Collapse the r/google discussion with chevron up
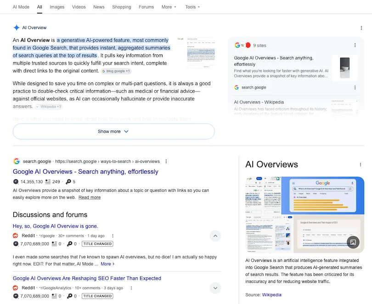Screen dimensions: 372x304 pos(215,236)
